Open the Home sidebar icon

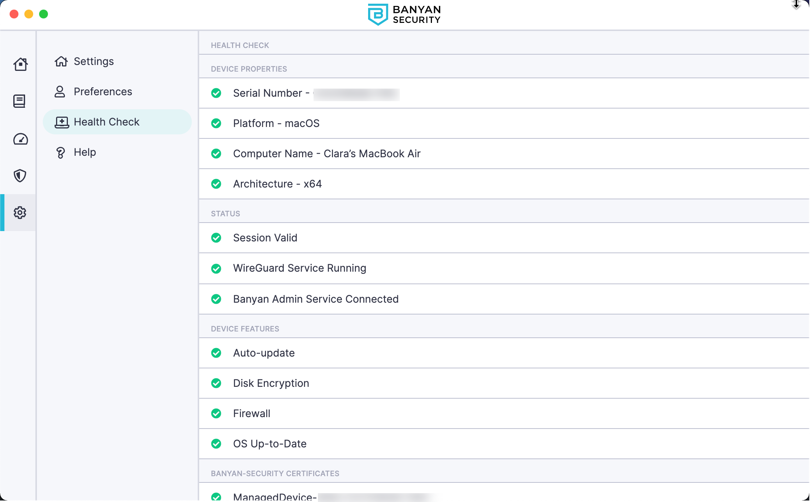(20, 64)
